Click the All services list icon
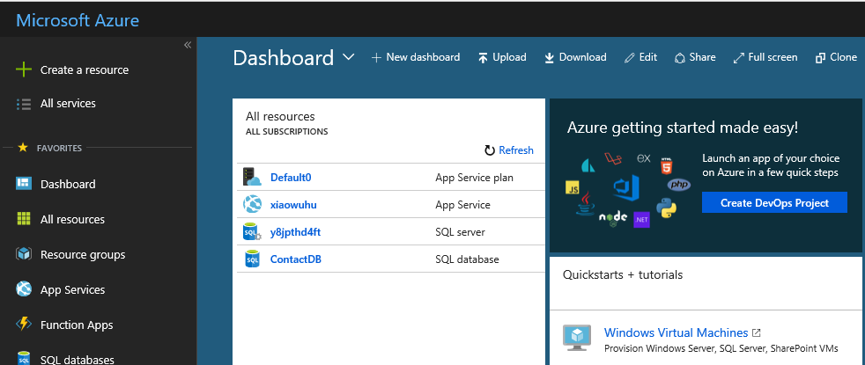The image size is (865, 365). coord(24,104)
